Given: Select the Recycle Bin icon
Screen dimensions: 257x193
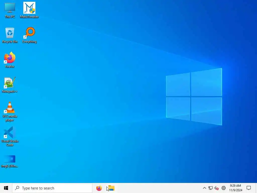Looking at the screenshot, I should coord(10,35).
